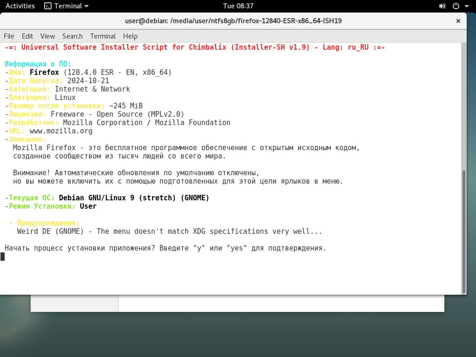Open the Terminal app menu in top bar

[66, 6]
